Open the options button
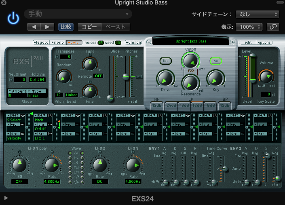285x205 pixels. (x=264, y=42)
